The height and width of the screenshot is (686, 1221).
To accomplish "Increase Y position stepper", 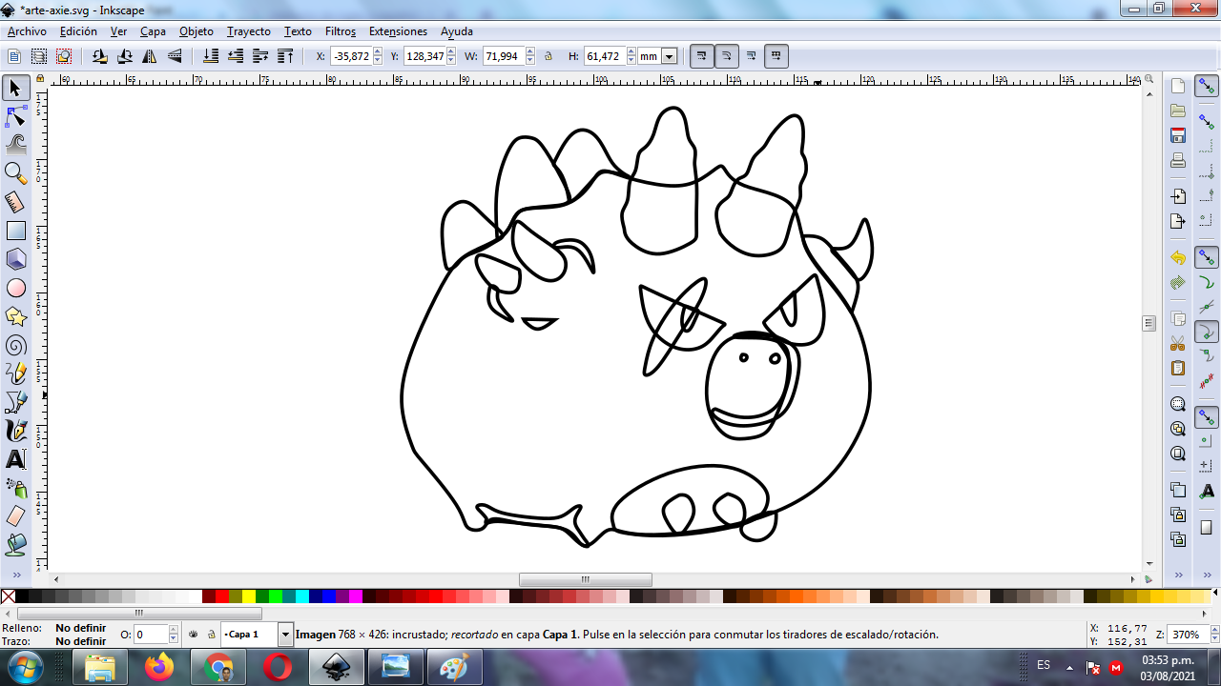I will (451, 52).
